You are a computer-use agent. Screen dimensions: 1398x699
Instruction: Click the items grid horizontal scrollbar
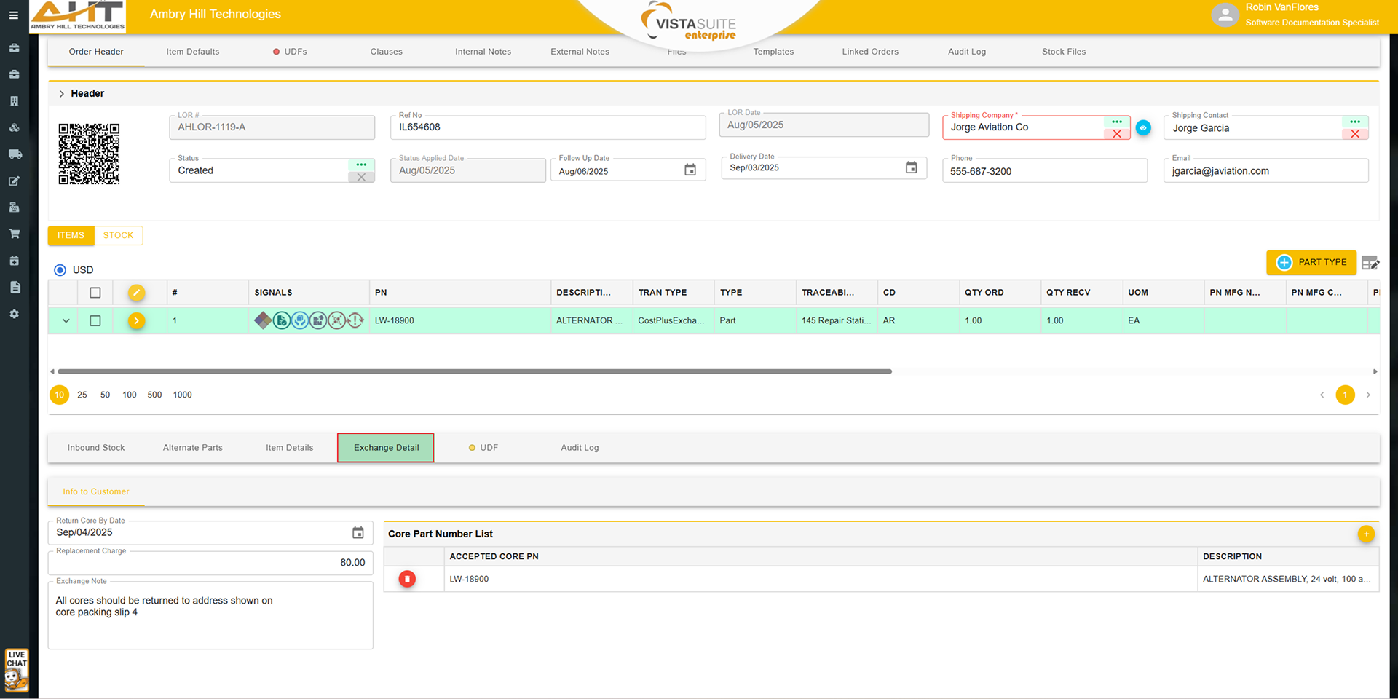pos(473,371)
